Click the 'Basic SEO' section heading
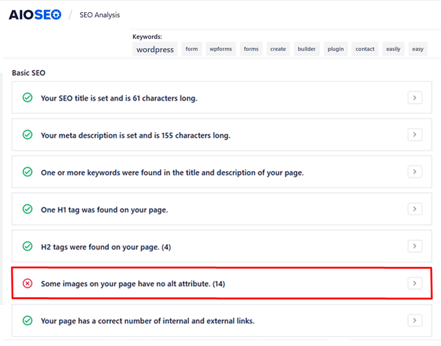441x346 pixels. tap(28, 73)
